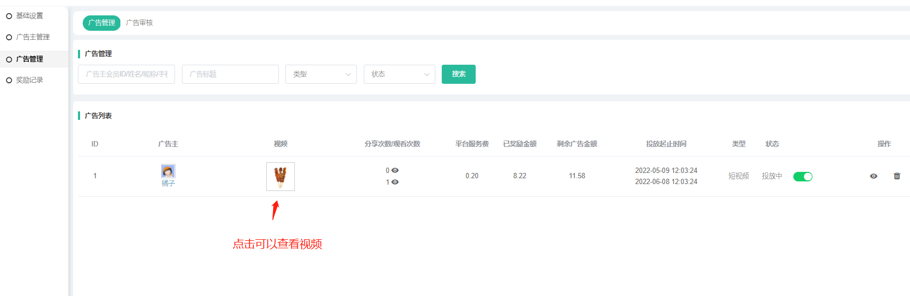Image resolution: width=910 pixels, height=296 pixels.
Task: Click the 视频 column header
Action: click(x=281, y=144)
